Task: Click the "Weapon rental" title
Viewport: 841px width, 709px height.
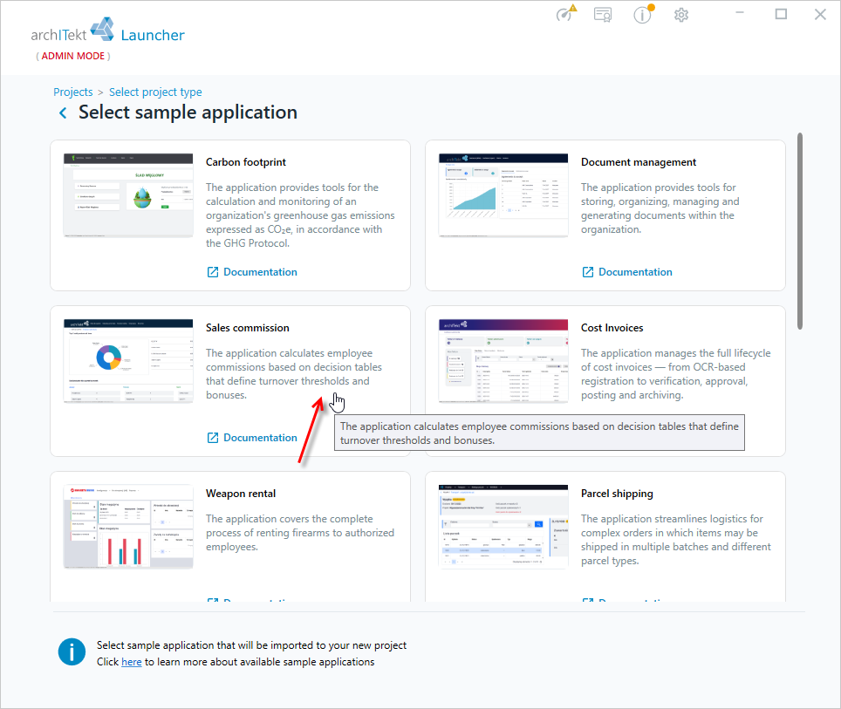Action: pyautogui.click(x=241, y=494)
